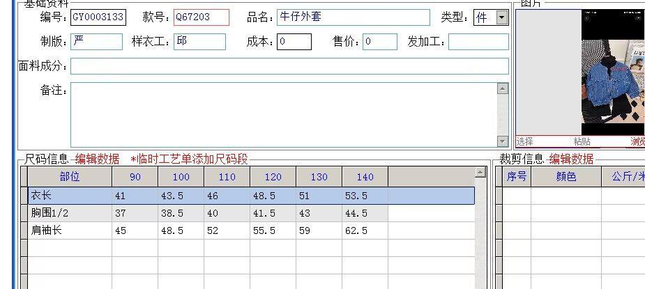Click the 颜色 column header in cutting table
645x289 pixels.
click(566, 177)
